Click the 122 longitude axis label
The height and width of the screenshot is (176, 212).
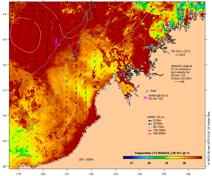point(91,174)
